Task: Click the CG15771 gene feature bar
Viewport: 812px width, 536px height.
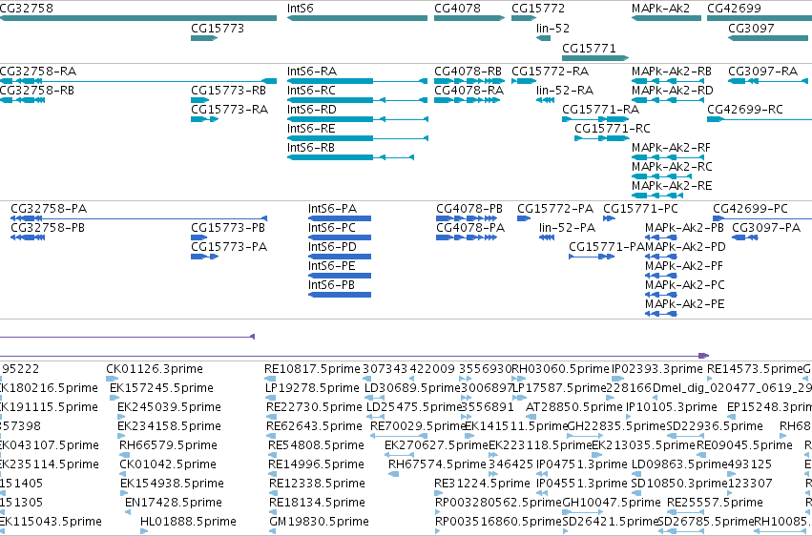Action: pyautogui.click(x=595, y=58)
